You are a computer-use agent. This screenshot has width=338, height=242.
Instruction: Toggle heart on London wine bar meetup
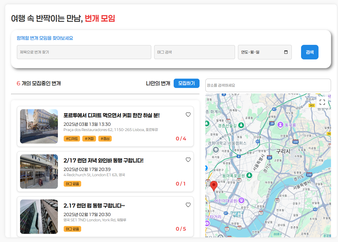pyautogui.click(x=188, y=160)
